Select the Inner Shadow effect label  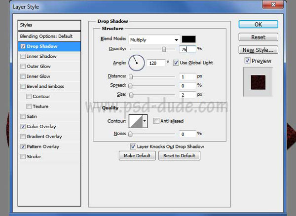point(41,56)
